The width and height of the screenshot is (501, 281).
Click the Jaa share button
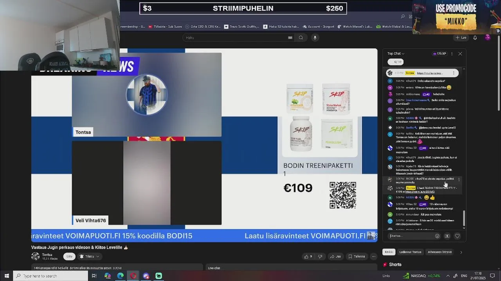coord(335,256)
